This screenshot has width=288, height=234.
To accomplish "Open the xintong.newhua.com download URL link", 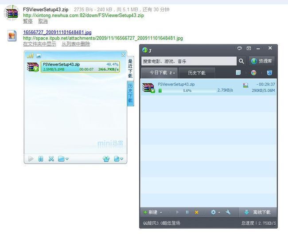I will [83, 15].
